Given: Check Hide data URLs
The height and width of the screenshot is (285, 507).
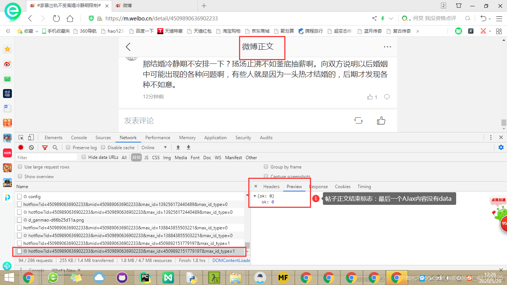Looking at the screenshot, I should click(84, 157).
